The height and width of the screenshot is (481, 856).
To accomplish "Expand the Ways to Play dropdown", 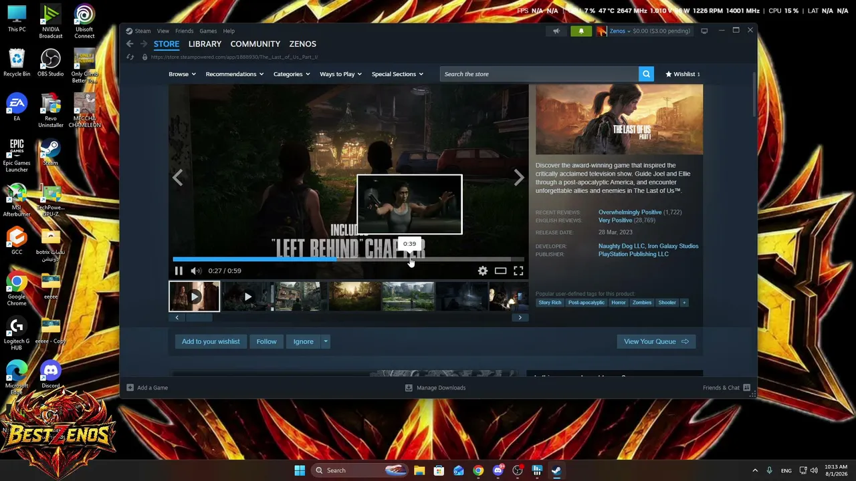I will (x=340, y=74).
